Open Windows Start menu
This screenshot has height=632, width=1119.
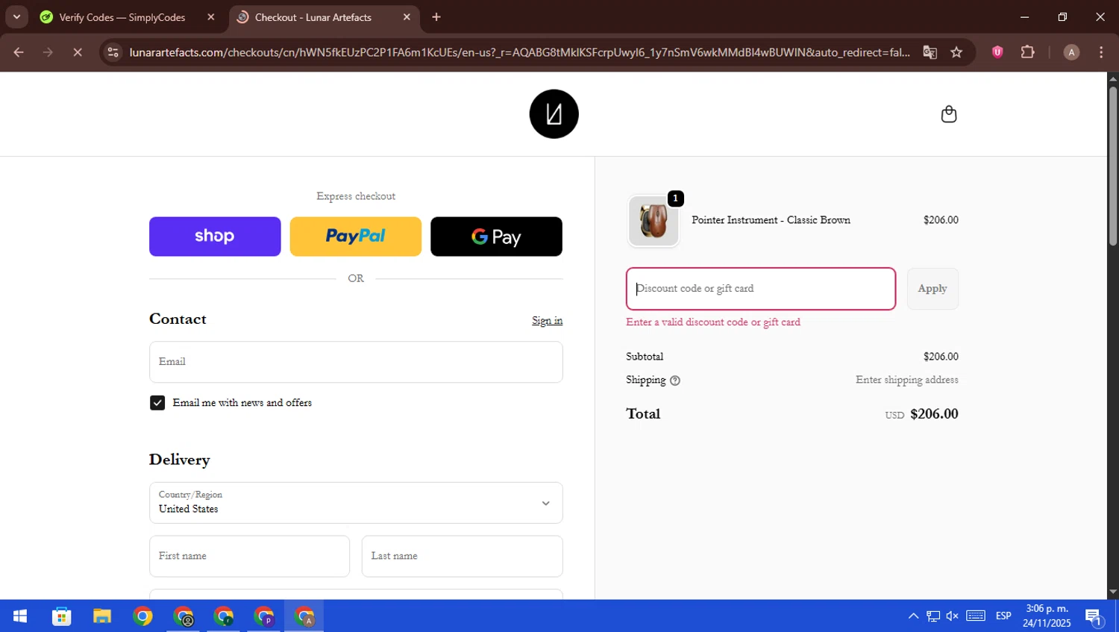coord(20,616)
